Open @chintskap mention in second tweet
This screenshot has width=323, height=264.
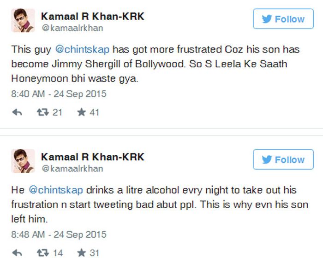pos(56,190)
